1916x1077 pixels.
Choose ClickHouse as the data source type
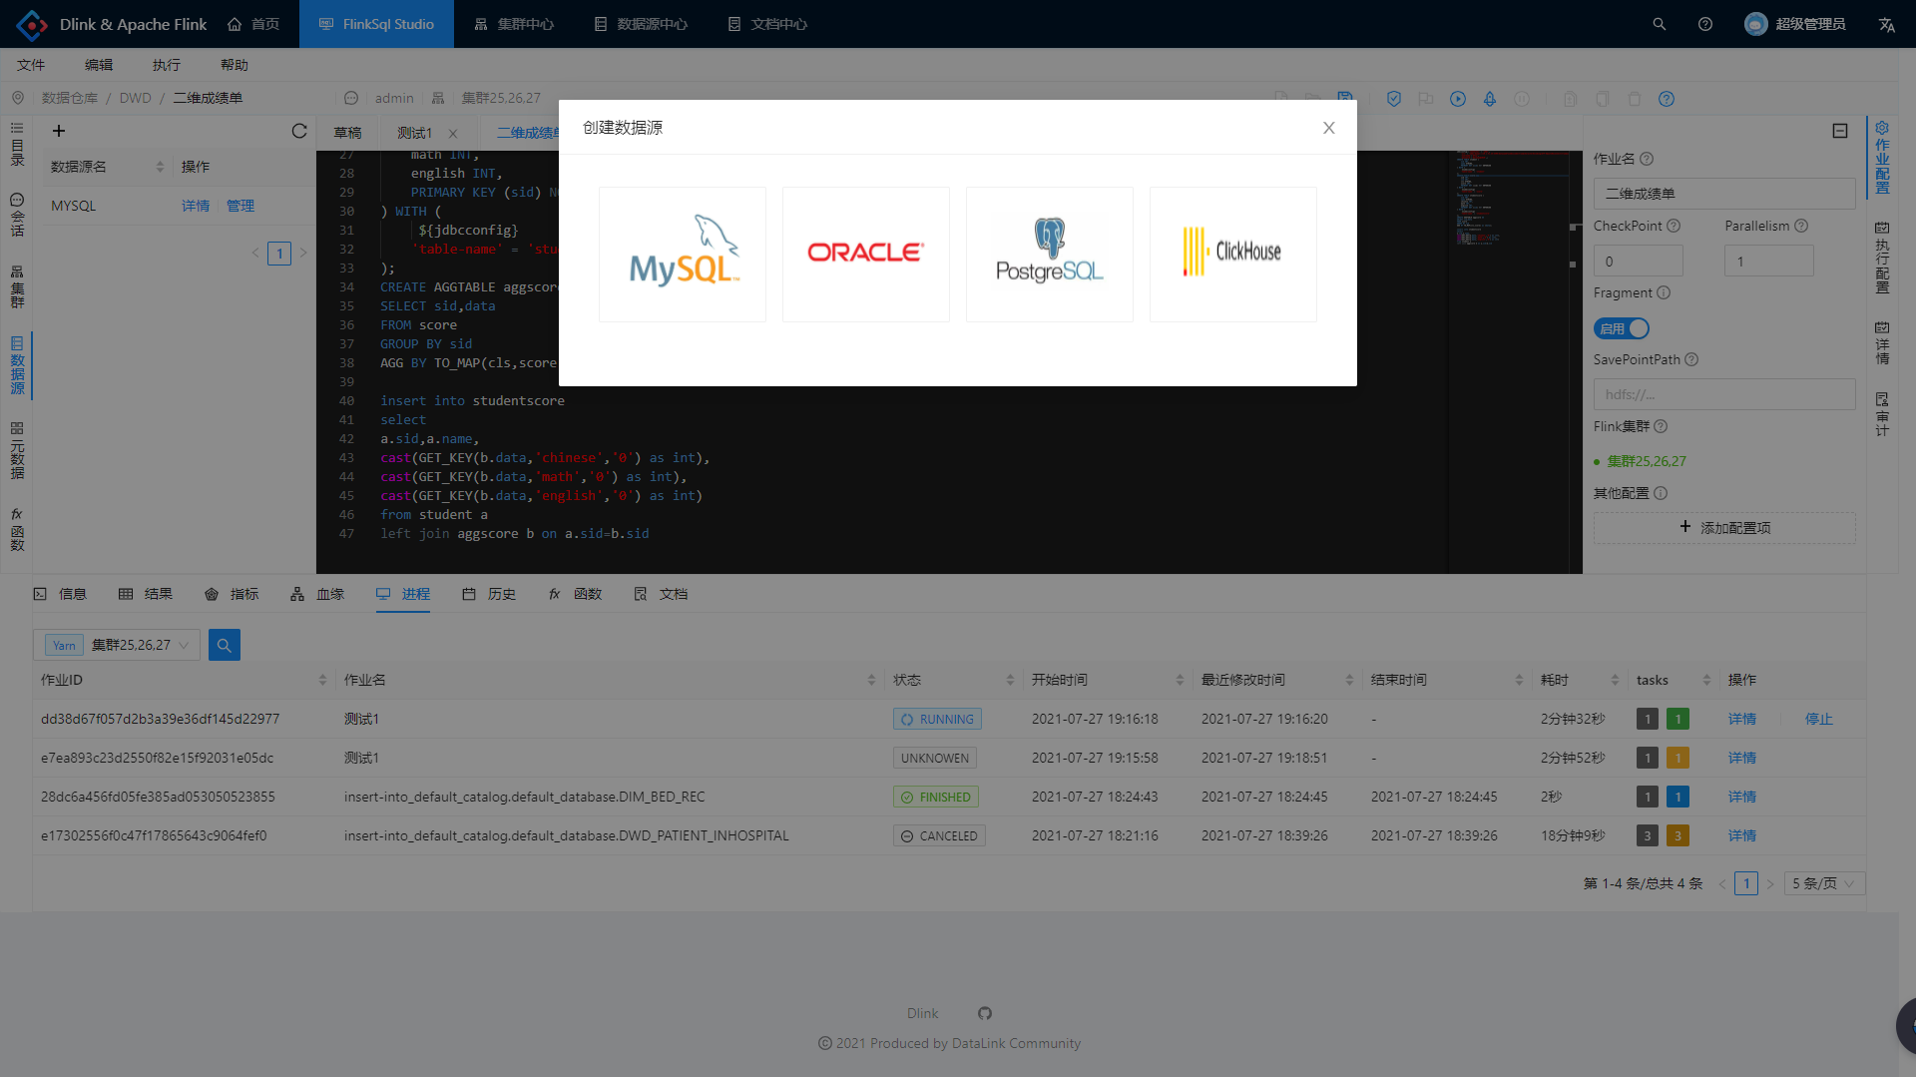click(x=1233, y=255)
